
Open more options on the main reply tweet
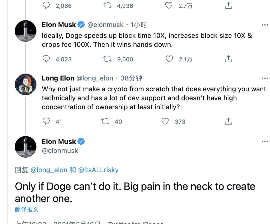[265, 141]
